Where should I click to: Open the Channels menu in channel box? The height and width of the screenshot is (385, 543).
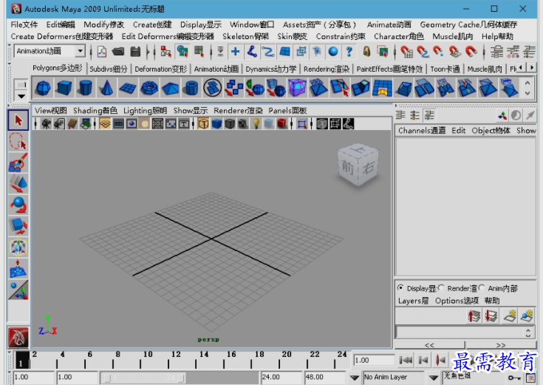coord(421,130)
